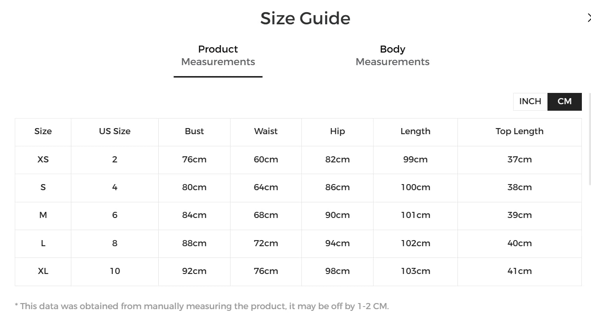The width and height of the screenshot is (591, 320).
Task: Click the 76cm bust value for XS
Action: coord(194,159)
